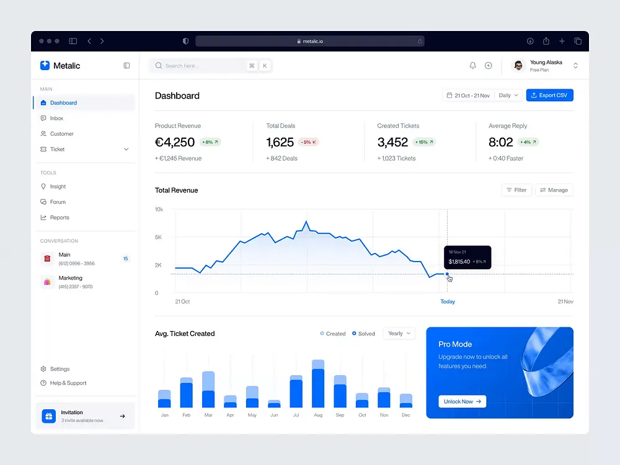620x465 pixels.
Task: Open Reports from the Tools section
Action: [x=60, y=217]
